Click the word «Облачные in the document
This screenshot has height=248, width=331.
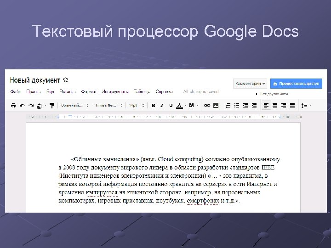coord(86,159)
